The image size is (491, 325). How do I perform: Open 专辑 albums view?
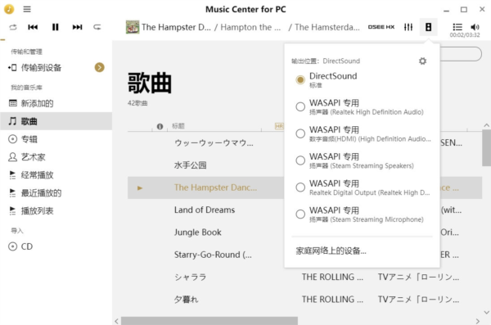tap(56, 139)
